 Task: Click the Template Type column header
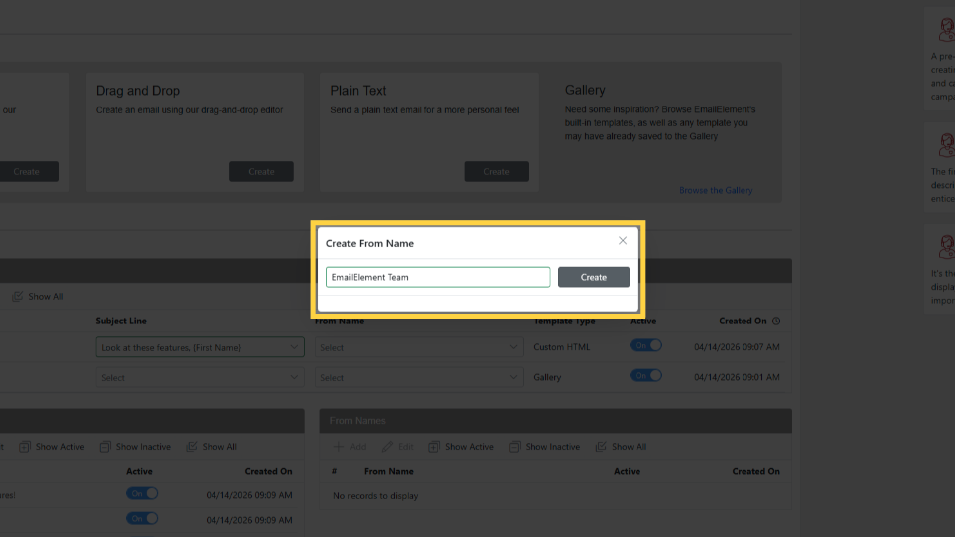coord(564,322)
